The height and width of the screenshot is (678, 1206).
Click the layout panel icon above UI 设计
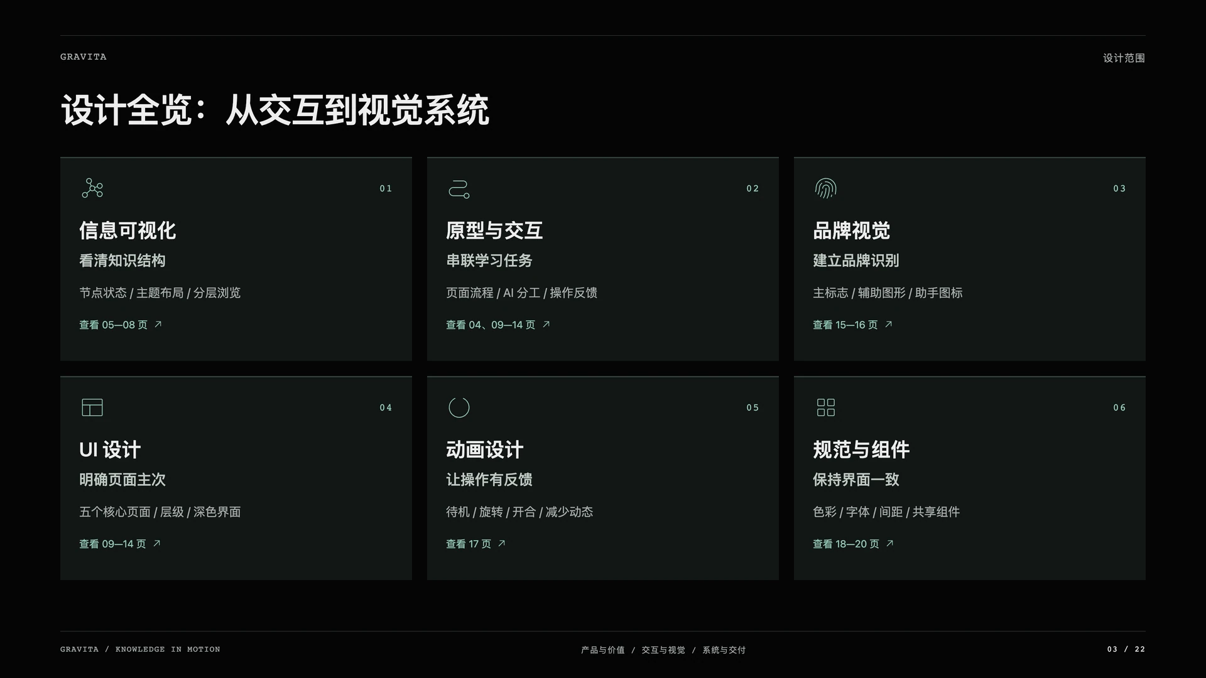click(92, 407)
